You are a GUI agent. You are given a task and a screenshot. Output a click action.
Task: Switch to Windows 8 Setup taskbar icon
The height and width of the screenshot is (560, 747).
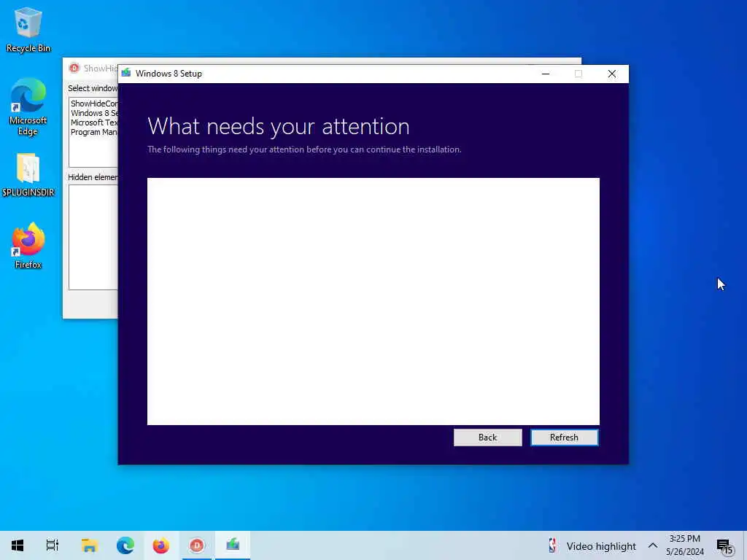coord(233,545)
